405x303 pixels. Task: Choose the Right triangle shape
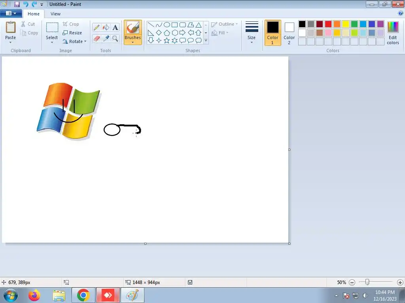click(151, 33)
